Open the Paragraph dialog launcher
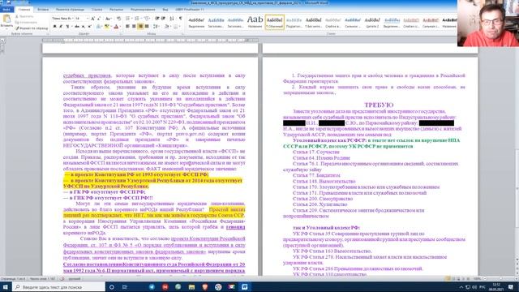 [182, 34]
